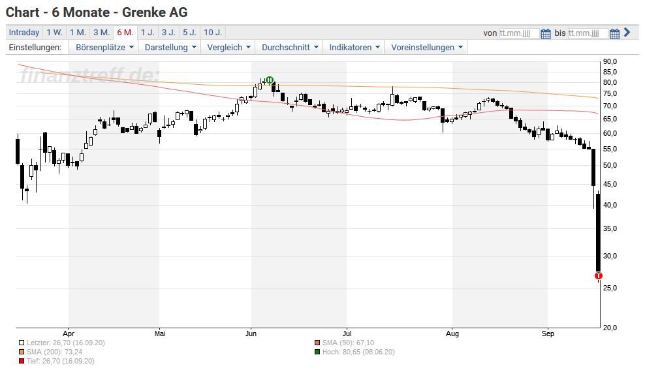The width and height of the screenshot is (645, 372).
Task: Focus the 'bis' end date field
Action: pyautogui.click(x=588, y=33)
